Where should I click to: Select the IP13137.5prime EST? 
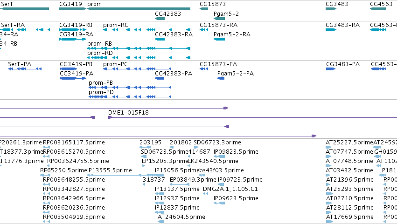tap(160, 194)
